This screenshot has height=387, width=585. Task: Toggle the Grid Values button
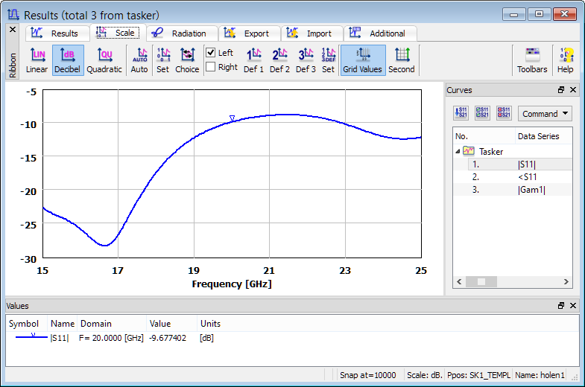pos(363,60)
